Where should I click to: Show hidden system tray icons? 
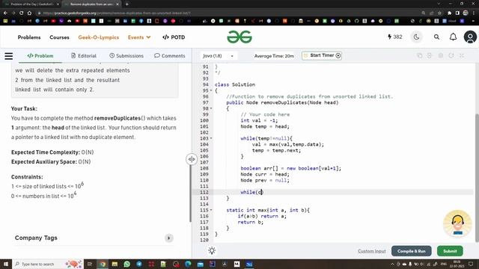[x=392, y=264]
